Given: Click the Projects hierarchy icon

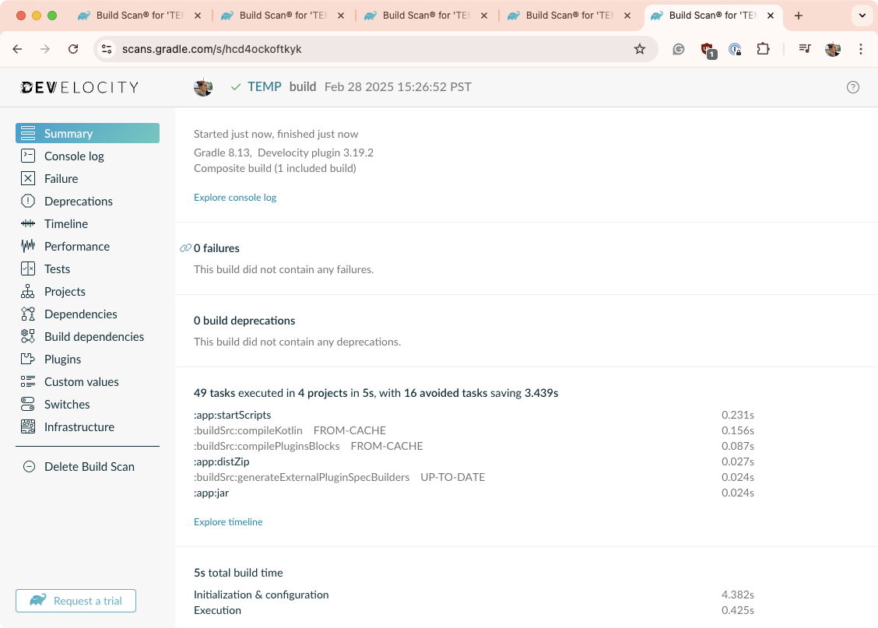Looking at the screenshot, I should point(28,292).
